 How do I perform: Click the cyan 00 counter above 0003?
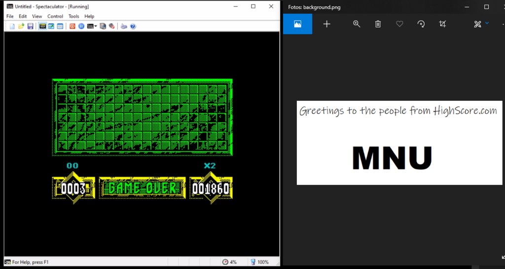coord(72,166)
